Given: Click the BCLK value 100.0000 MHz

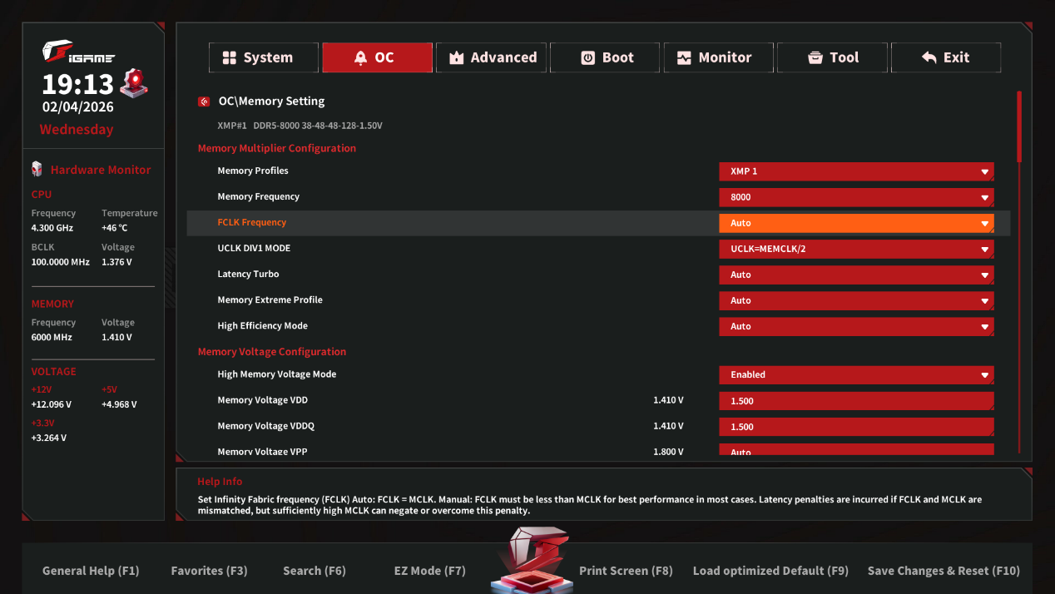Looking at the screenshot, I should (60, 262).
